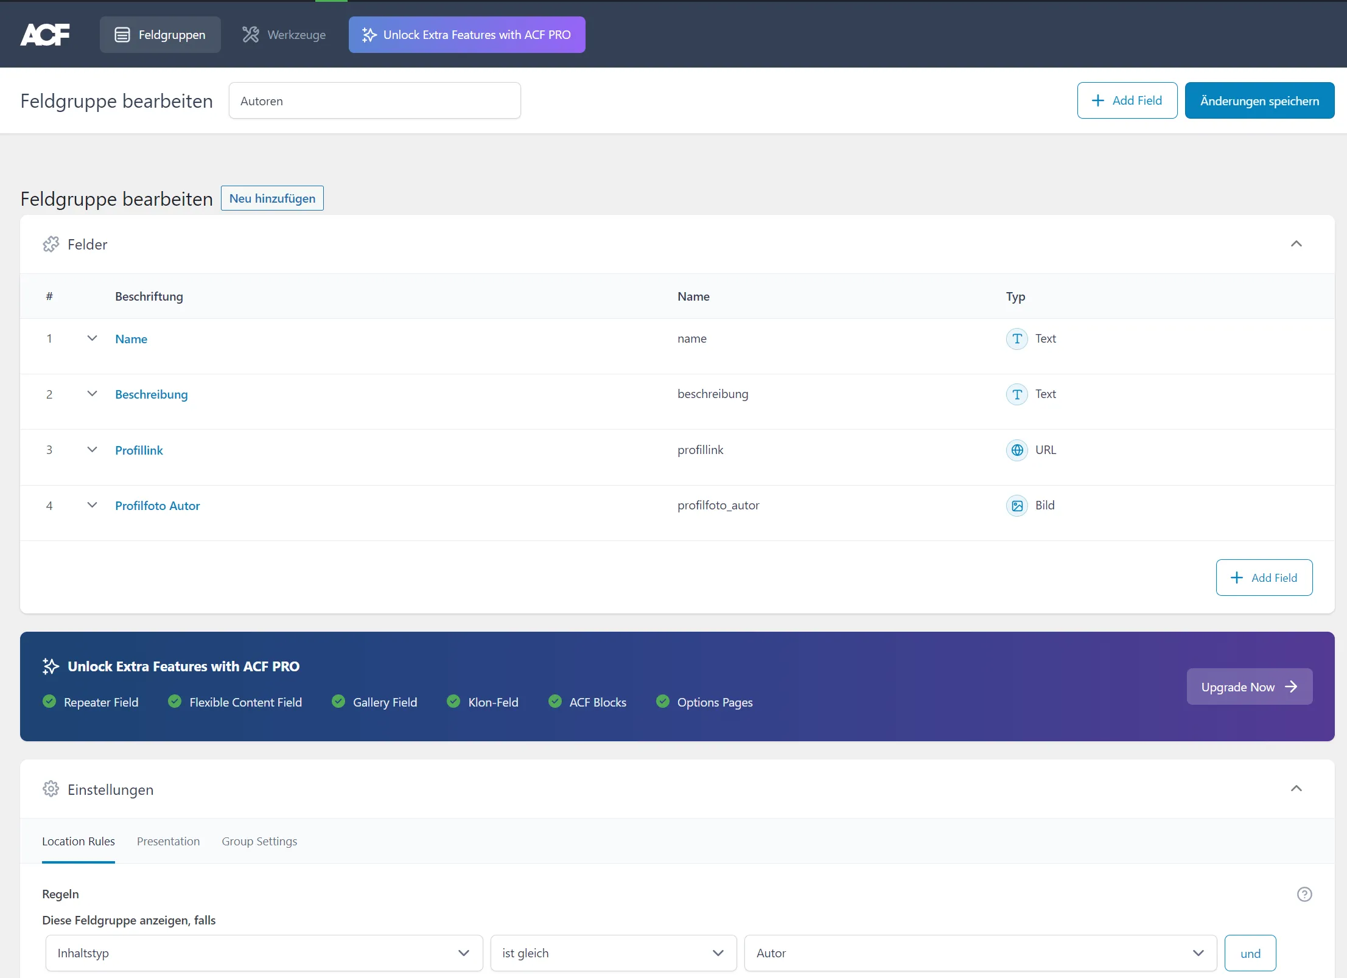Click the Options Pages green checkmark
The height and width of the screenshot is (978, 1347).
tap(663, 701)
